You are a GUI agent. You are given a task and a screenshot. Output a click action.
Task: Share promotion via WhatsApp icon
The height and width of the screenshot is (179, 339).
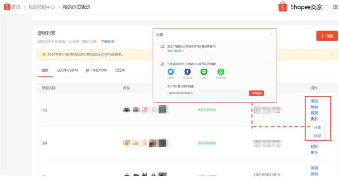tap(221, 72)
